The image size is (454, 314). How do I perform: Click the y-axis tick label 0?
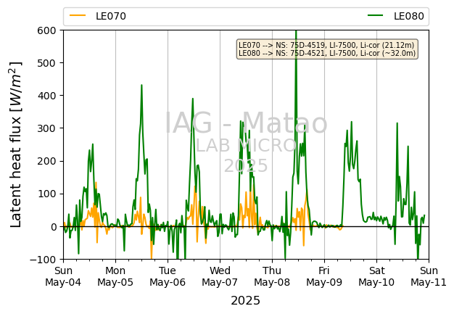pyautogui.click(x=53, y=226)
